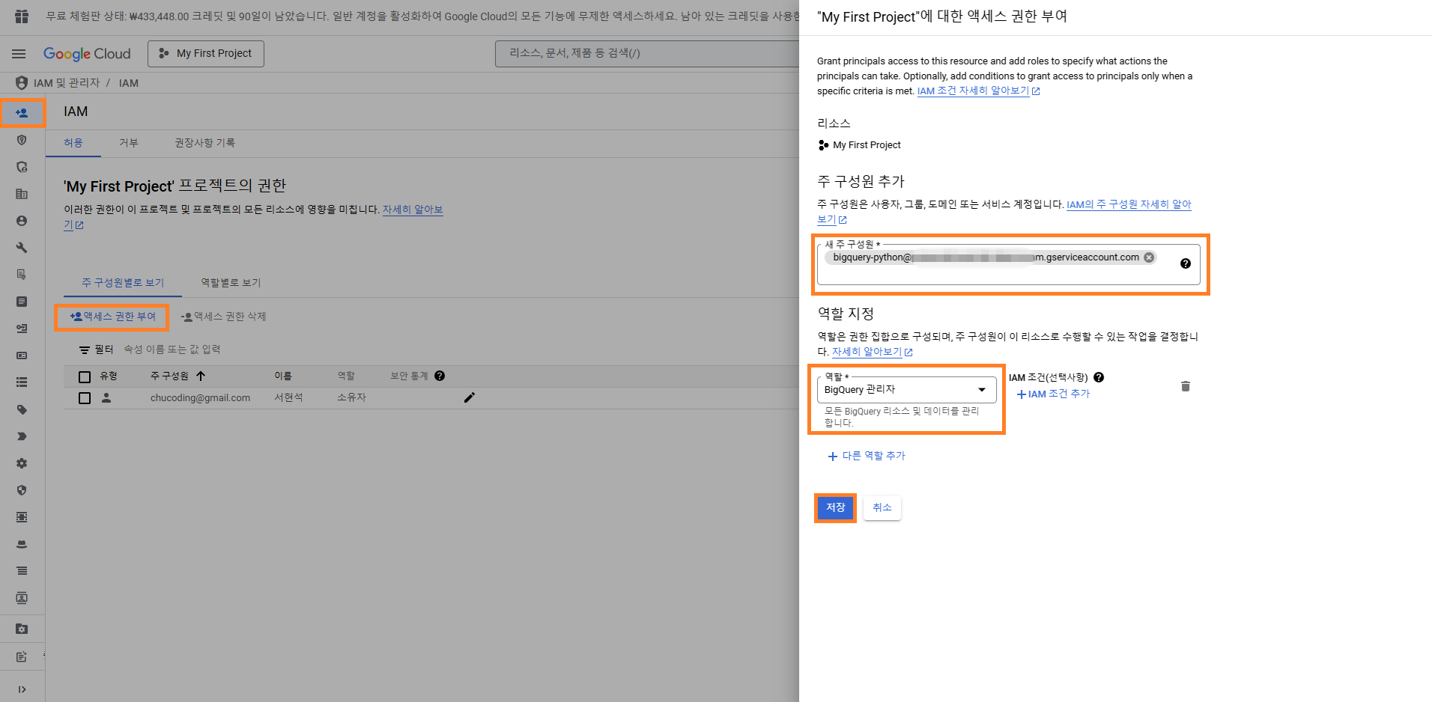
Task: Click the resource search box
Action: point(648,54)
